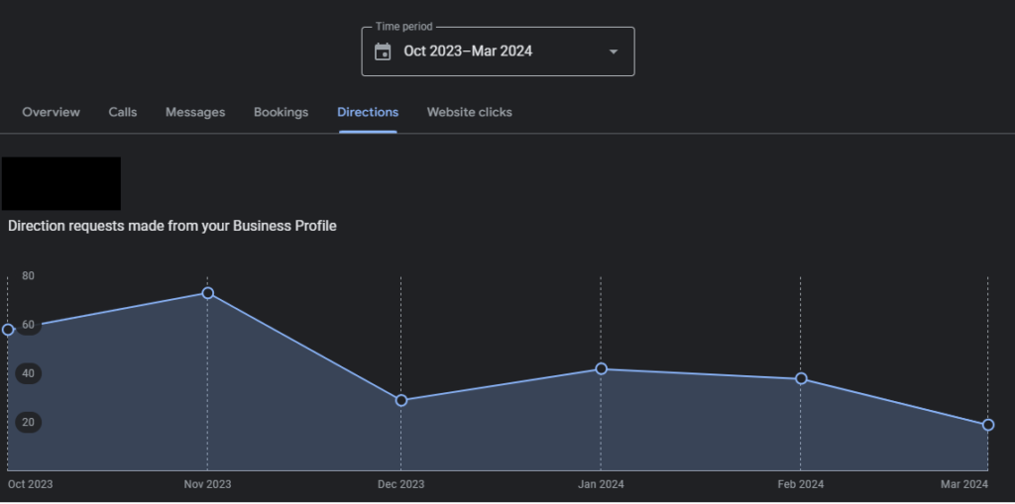Click the Dec 2023 axis label
The width and height of the screenshot is (1015, 504).
click(400, 484)
